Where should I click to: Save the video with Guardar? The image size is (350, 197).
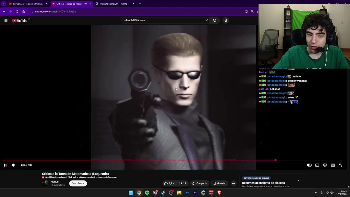click(x=219, y=183)
